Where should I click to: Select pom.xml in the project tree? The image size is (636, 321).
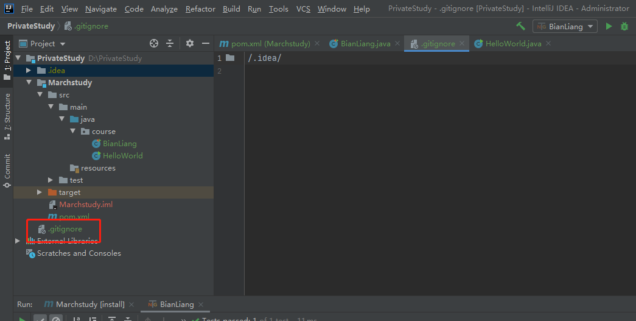[x=74, y=217]
